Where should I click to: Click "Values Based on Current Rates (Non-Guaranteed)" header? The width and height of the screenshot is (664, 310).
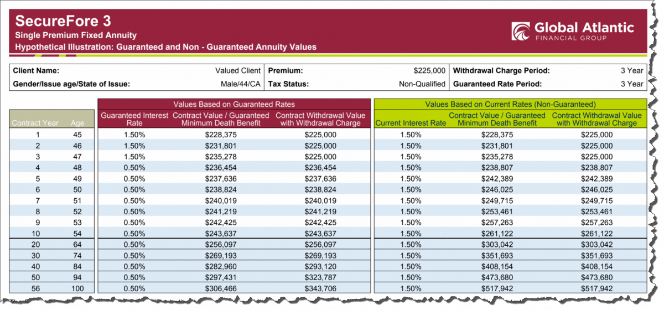510,104
